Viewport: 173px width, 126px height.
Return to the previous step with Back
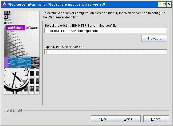coord(103,119)
